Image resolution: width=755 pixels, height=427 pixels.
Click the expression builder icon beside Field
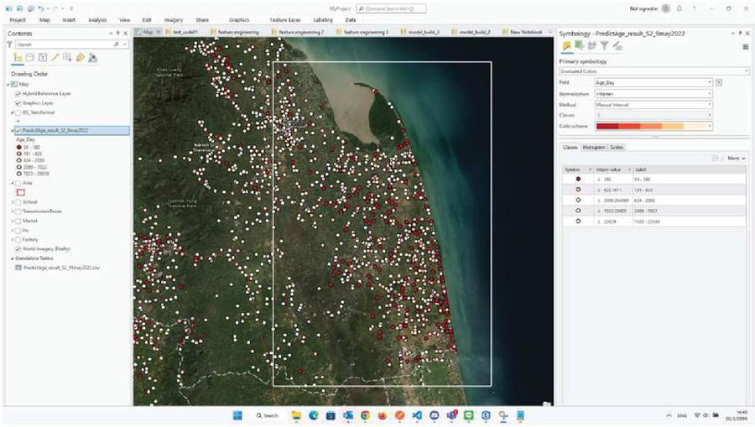click(719, 83)
